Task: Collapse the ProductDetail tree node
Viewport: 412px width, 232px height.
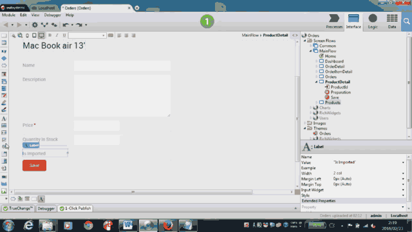Action: pyautogui.click(x=316, y=82)
